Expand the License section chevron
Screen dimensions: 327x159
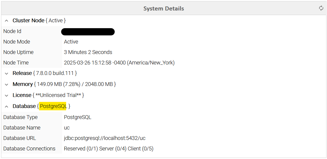[7, 95]
